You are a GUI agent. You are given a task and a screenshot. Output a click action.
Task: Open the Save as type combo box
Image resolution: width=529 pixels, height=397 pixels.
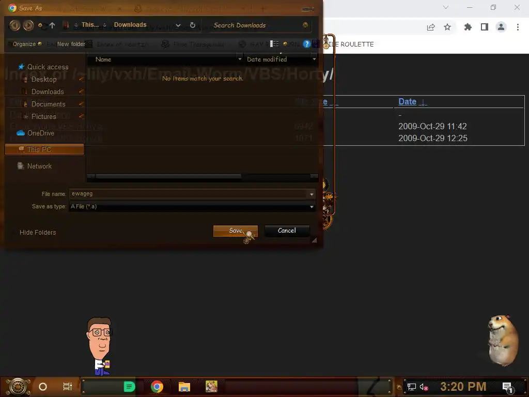192,207
